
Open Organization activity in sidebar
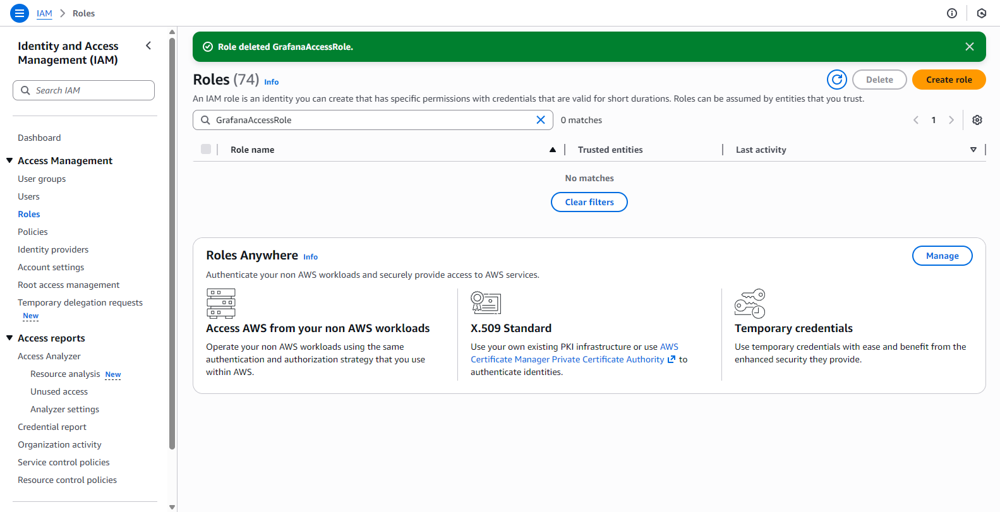pyautogui.click(x=59, y=444)
